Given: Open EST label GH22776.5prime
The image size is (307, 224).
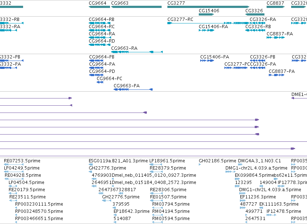Looking at the screenshot, I should 121,197.
